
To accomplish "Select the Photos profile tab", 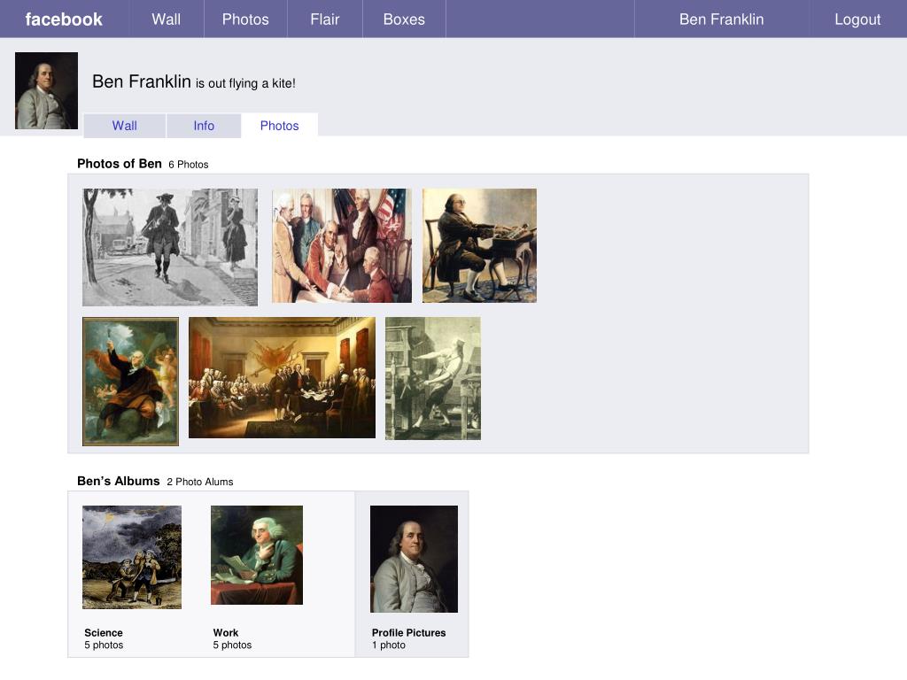I will click(279, 126).
